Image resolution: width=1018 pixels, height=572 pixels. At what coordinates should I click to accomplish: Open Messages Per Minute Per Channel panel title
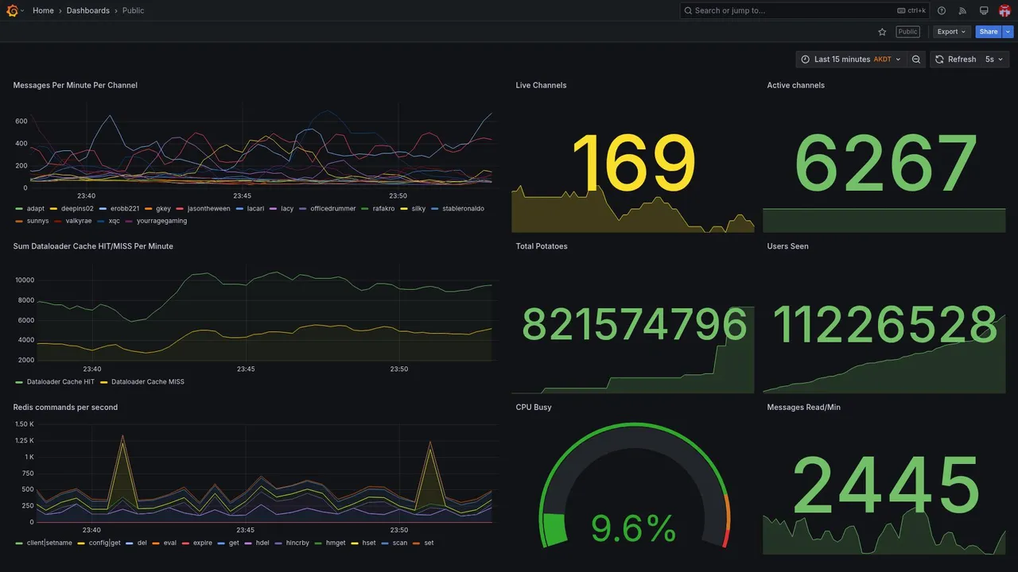click(75, 85)
